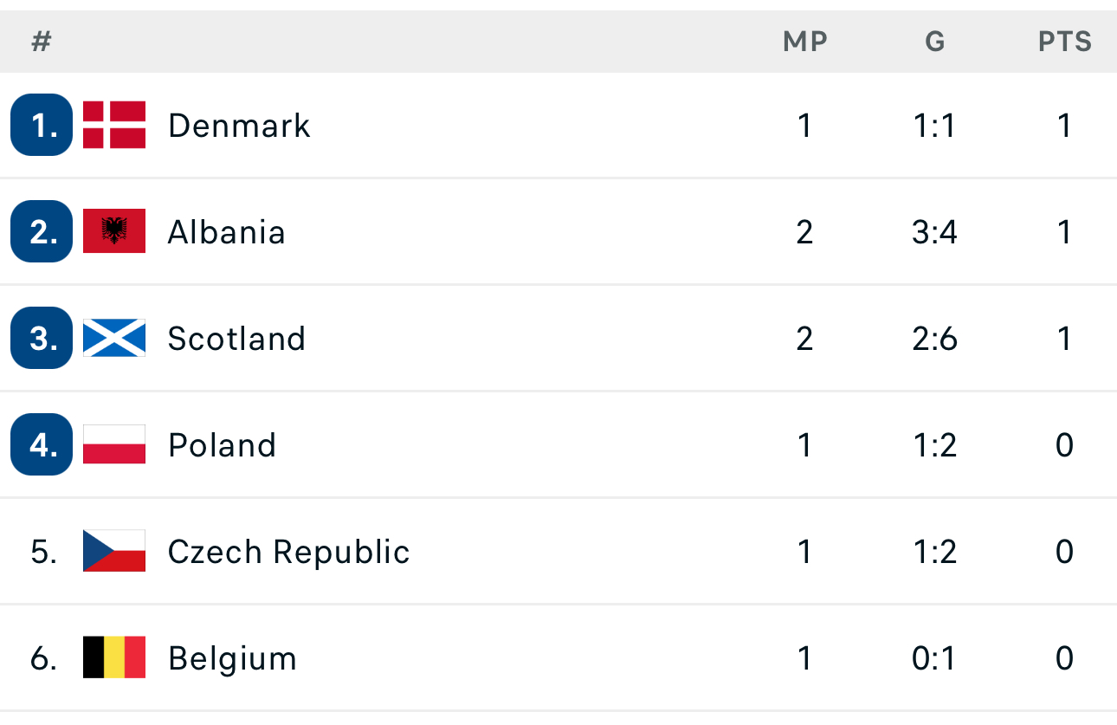Select the Scotland team name
The image size is (1117, 725).
236,339
